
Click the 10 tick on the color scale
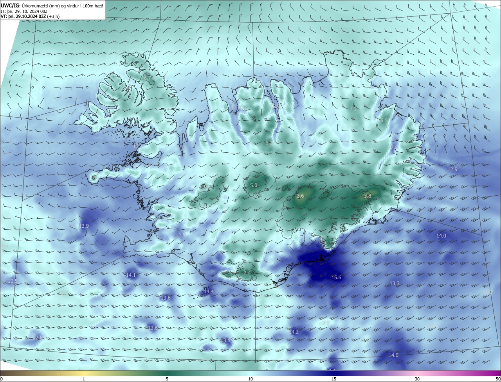tap(250, 379)
